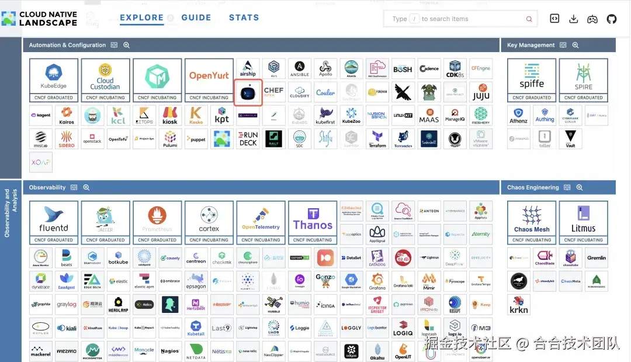The height and width of the screenshot is (362, 631).
Task: Select the Couler project icon
Action: pos(325,92)
